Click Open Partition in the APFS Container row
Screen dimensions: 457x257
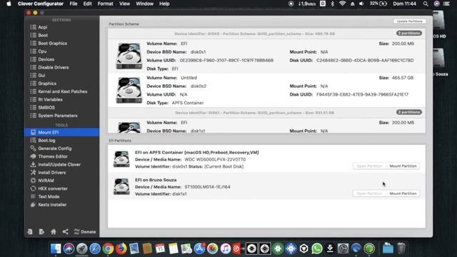click(369, 166)
